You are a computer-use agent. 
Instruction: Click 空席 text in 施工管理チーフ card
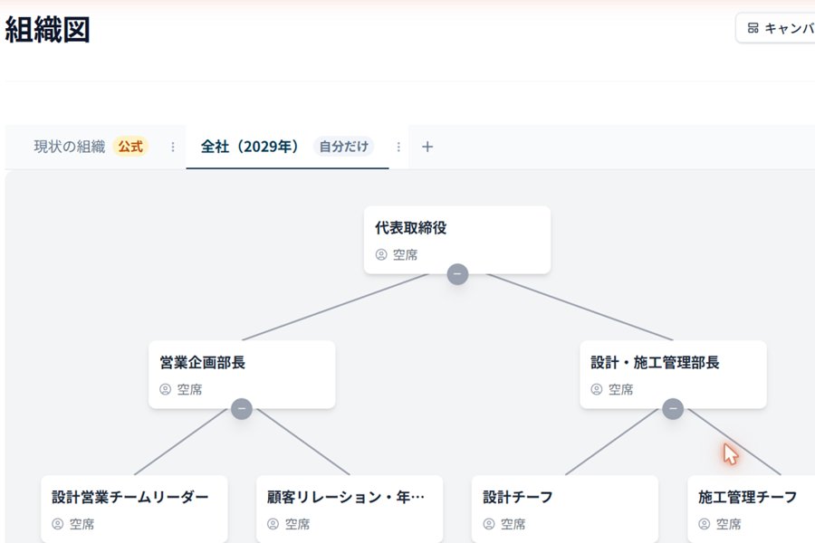pos(729,524)
